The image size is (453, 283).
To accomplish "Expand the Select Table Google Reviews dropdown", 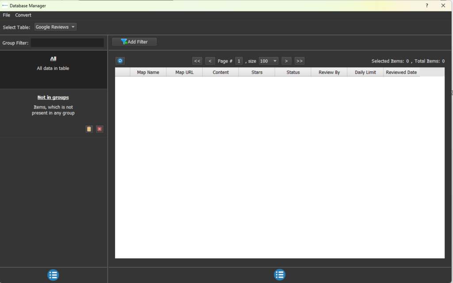I will pos(55,27).
